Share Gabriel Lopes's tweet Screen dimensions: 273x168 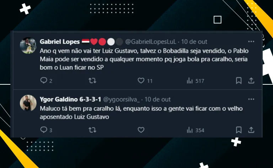point(251,80)
